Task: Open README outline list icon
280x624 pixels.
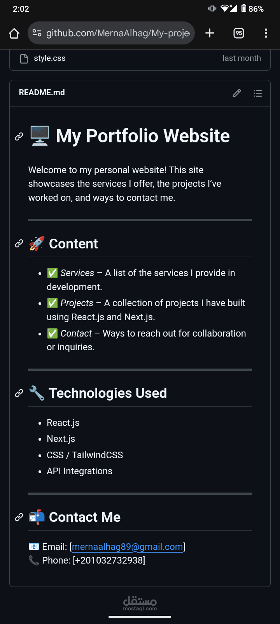Action: 257,93
